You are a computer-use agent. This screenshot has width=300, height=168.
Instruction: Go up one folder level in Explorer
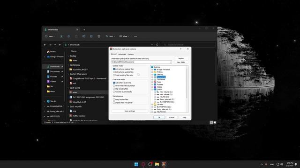[x=60, y=45]
